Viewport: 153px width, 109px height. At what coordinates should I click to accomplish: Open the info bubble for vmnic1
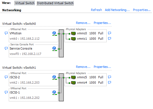[110, 39]
